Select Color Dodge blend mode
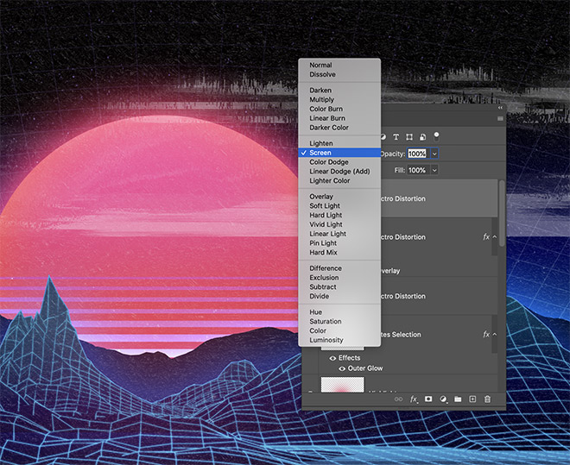Screen dimensions: 570x465 tap(329, 162)
